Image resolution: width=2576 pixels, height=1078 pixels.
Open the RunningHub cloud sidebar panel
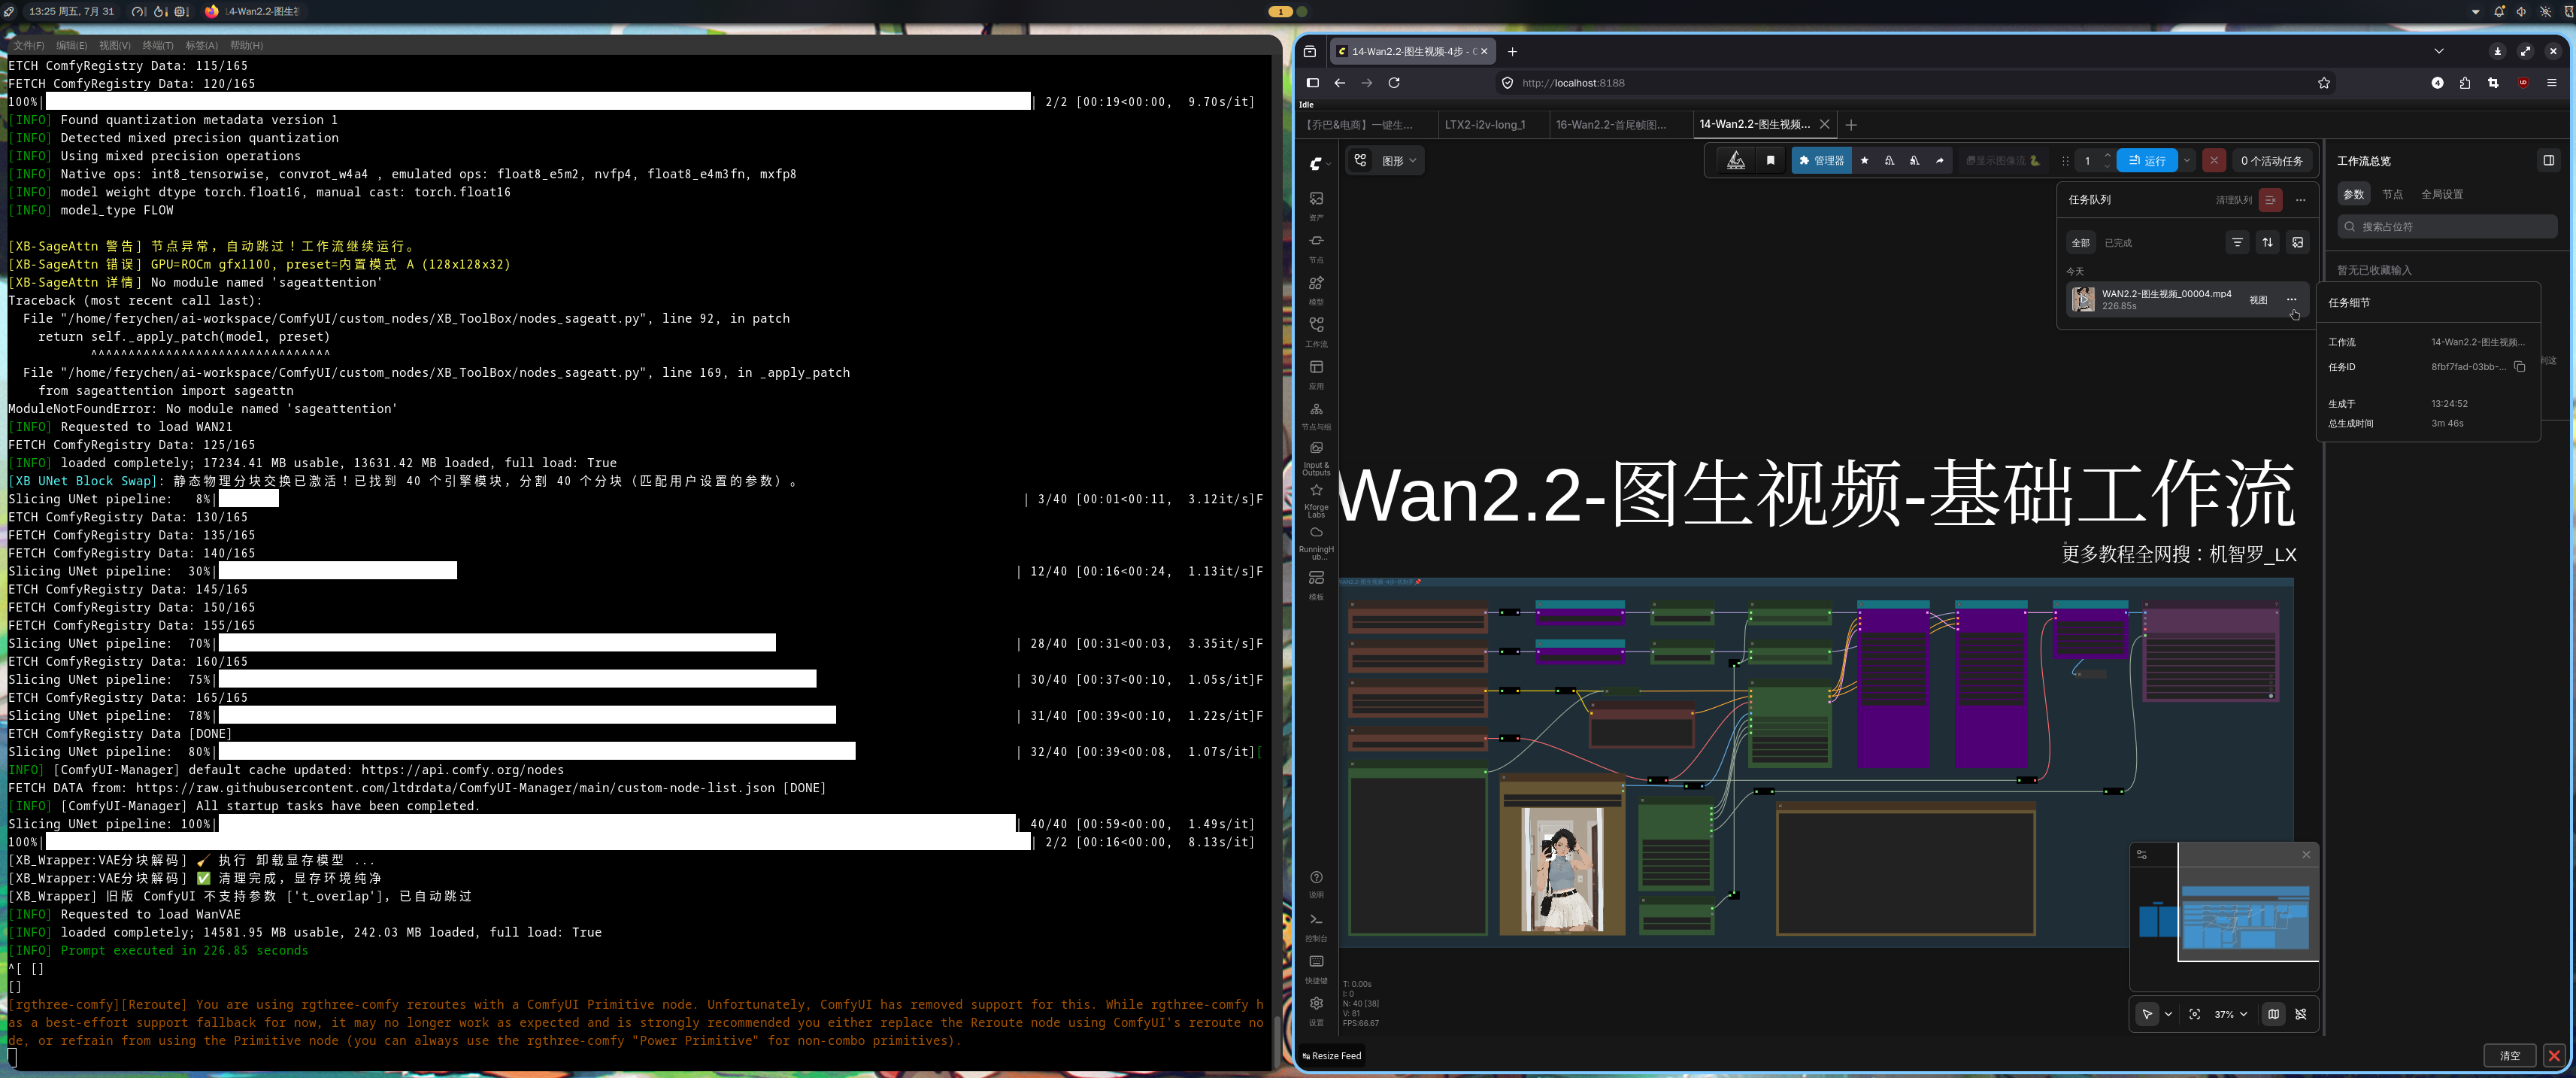coord(1316,542)
